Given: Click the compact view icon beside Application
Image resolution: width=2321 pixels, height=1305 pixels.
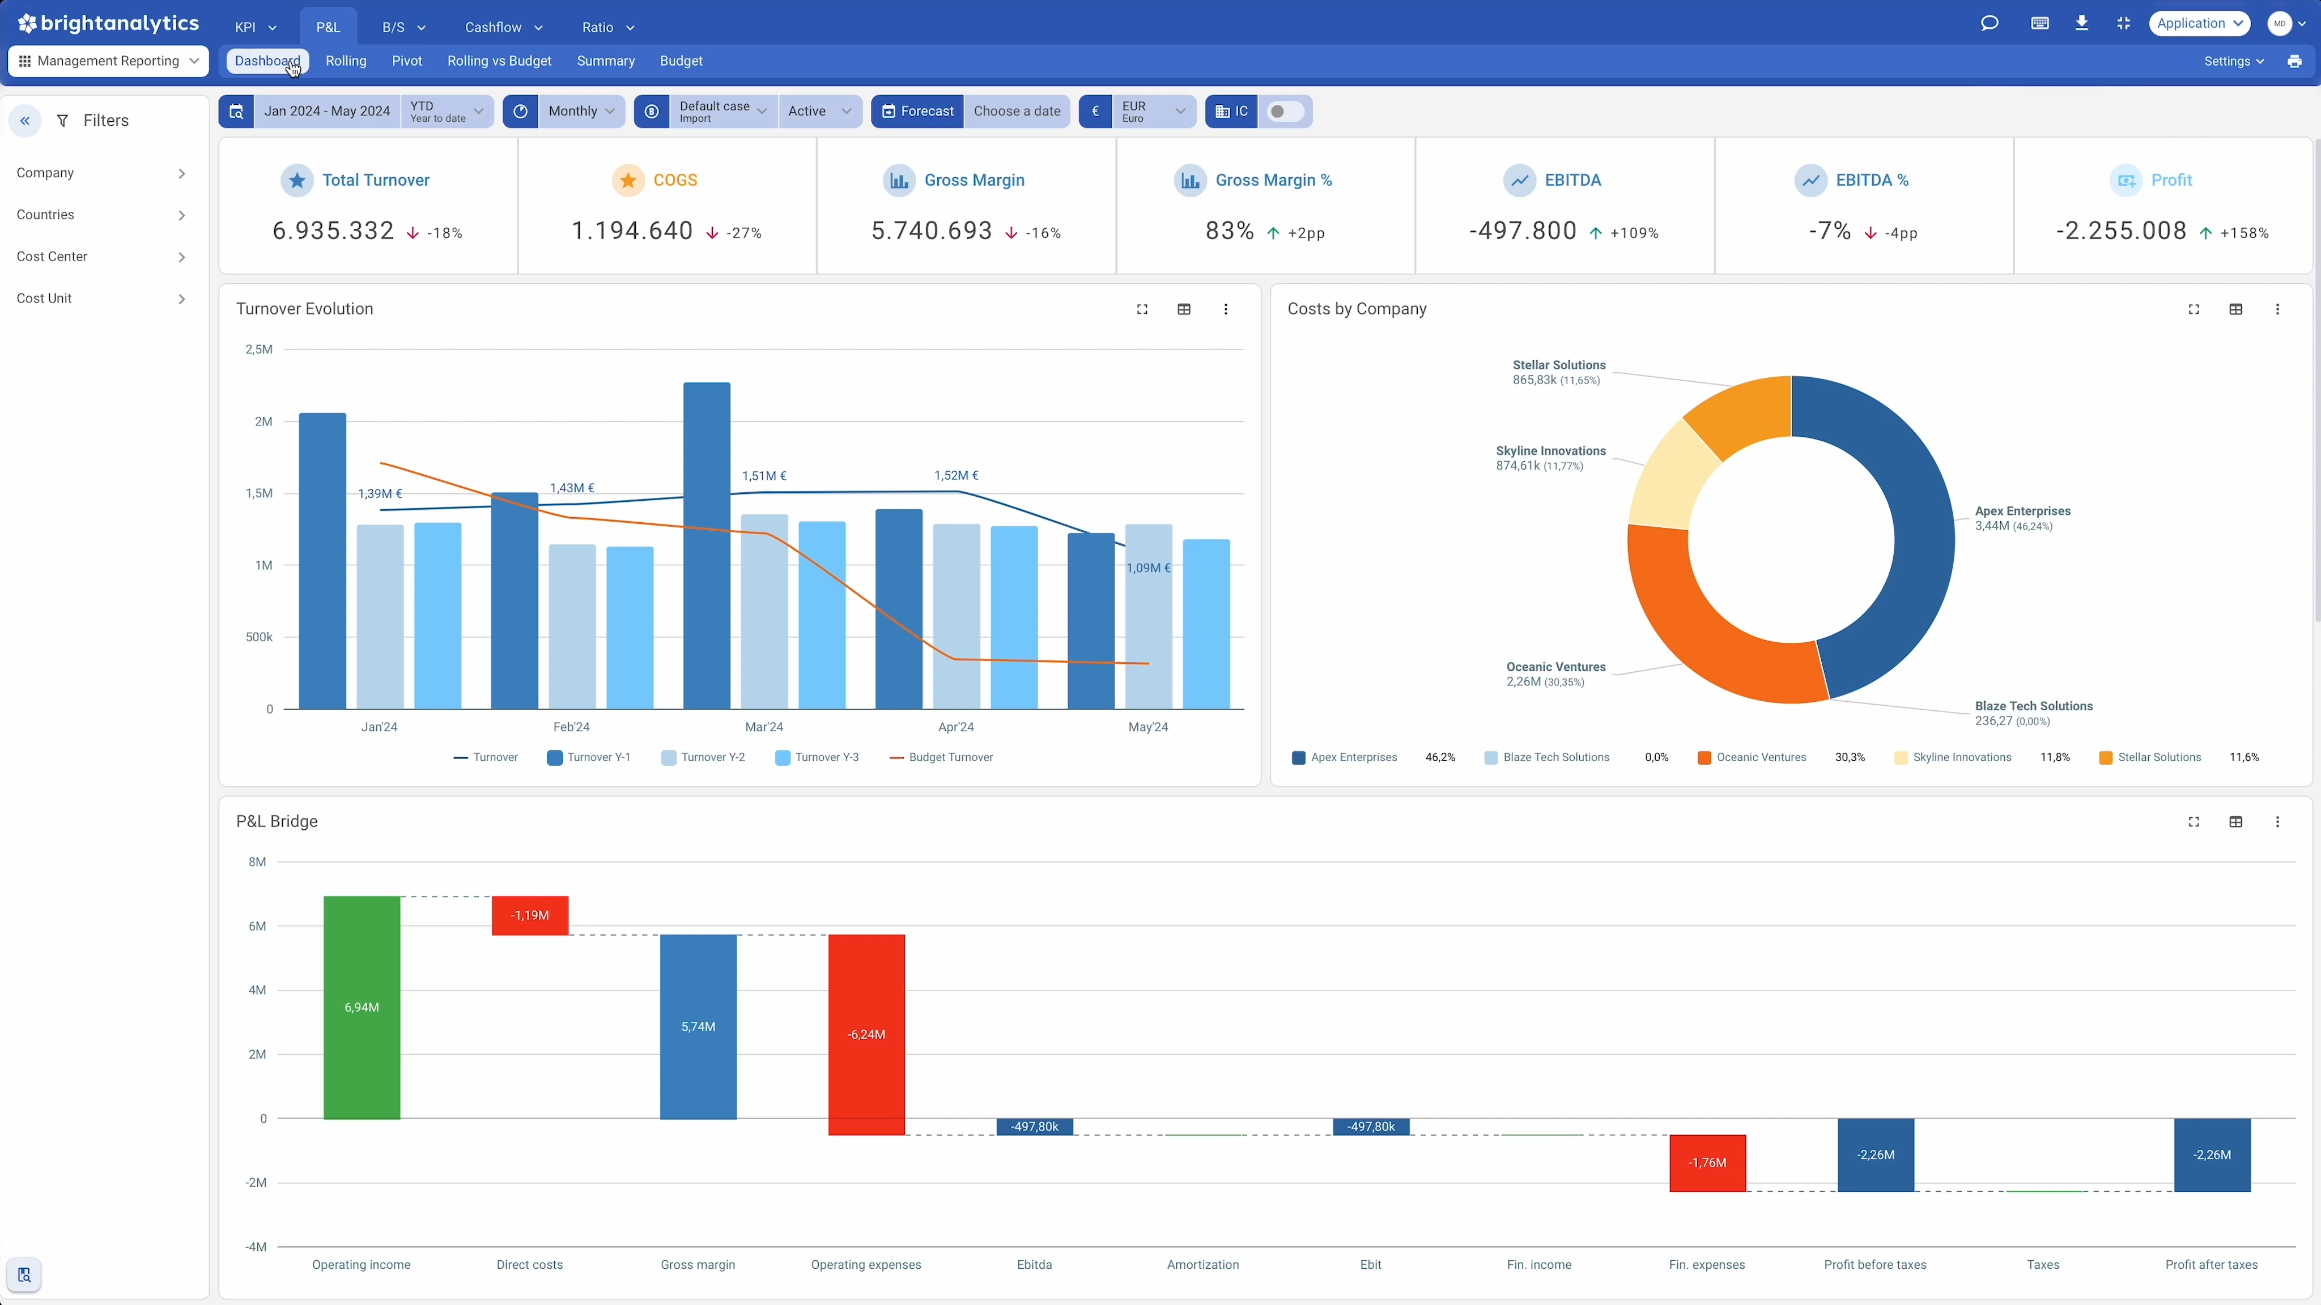Looking at the screenshot, I should (2124, 23).
